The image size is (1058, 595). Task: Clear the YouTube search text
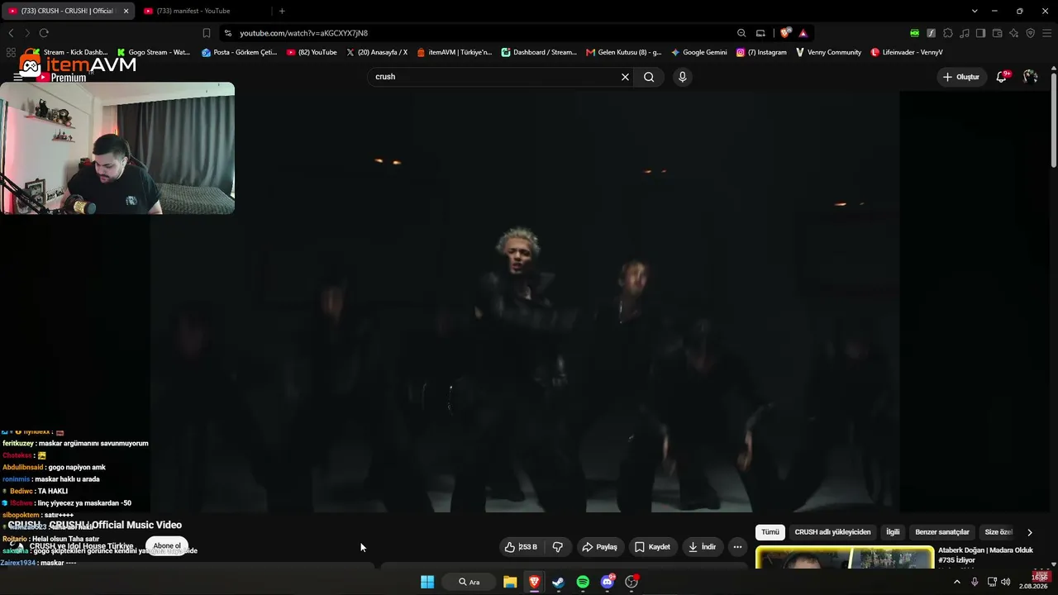[625, 77]
